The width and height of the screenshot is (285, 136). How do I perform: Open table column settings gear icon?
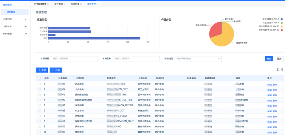pos(282,70)
